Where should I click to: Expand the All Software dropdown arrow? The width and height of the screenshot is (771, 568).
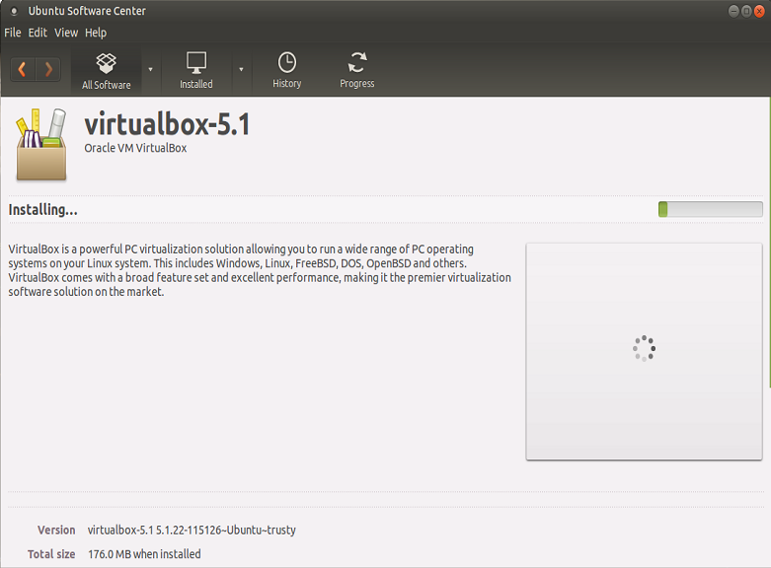[x=150, y=69]
